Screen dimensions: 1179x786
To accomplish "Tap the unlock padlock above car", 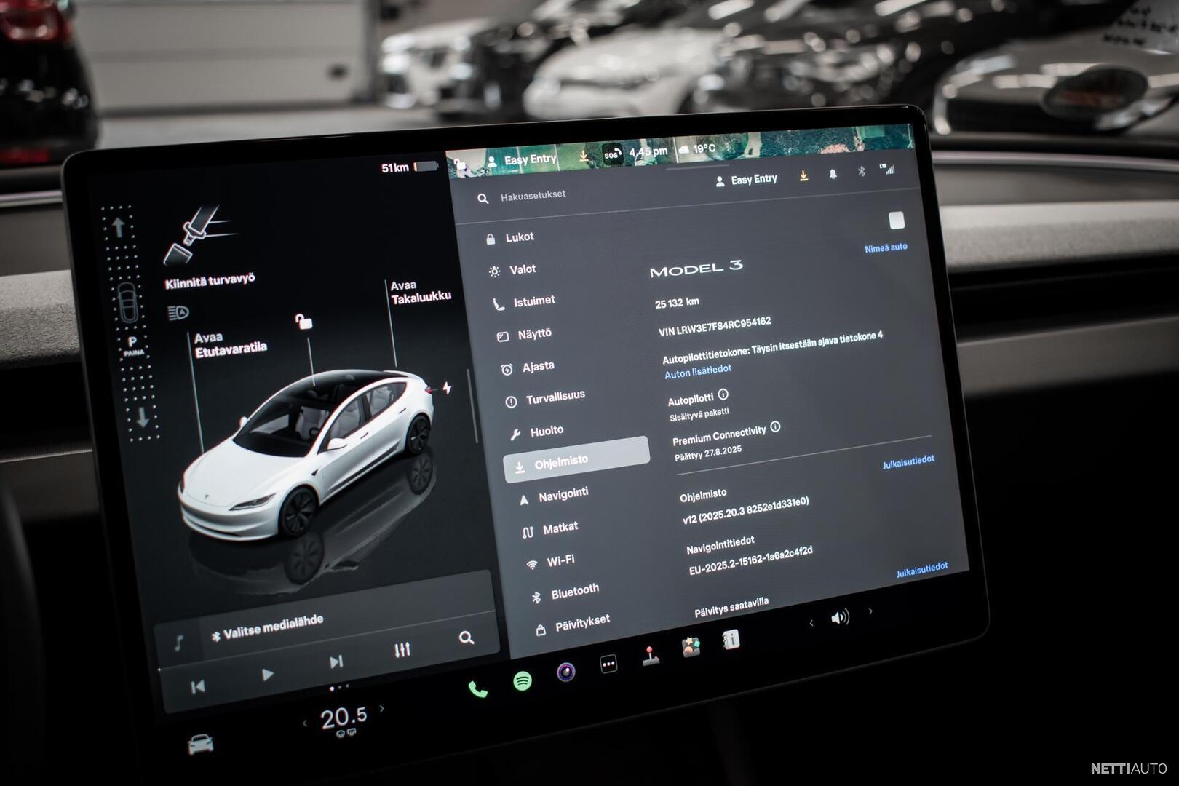I will tap(303, 321).
